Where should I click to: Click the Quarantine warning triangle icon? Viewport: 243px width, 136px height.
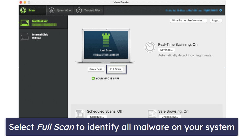point(51,10)
